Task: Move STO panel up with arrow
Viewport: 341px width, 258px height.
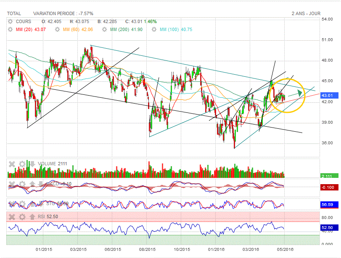Action: tap(32, 204)
